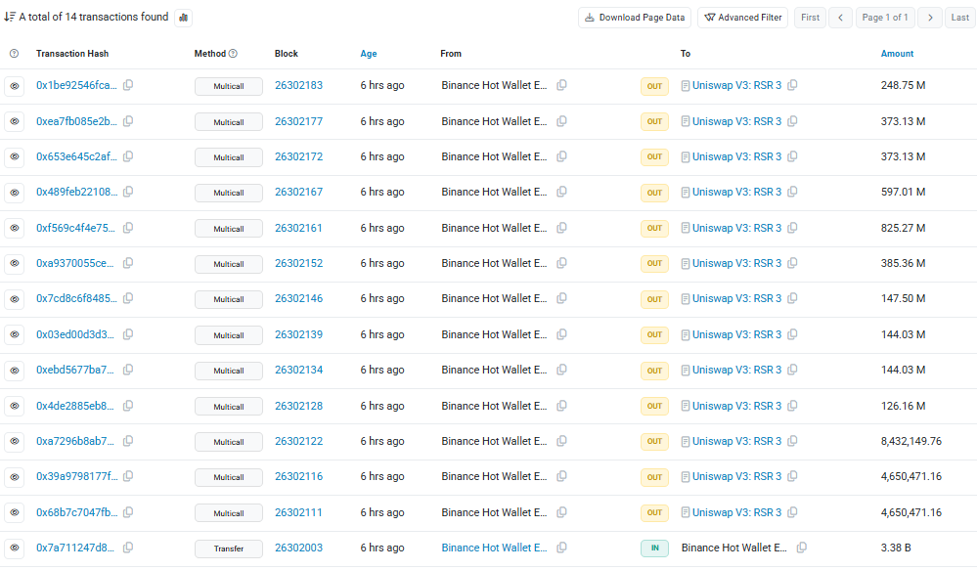Download Page Data

635,18
